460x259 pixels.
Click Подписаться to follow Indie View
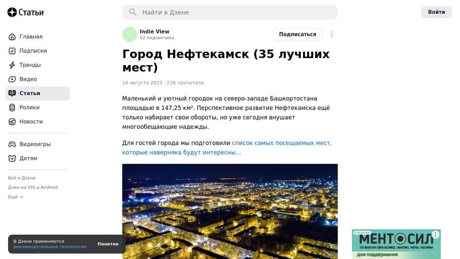297,35
